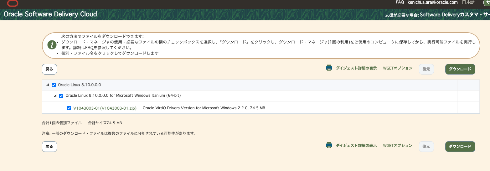The height and width of the screenshot is (171, 490).
Task: Click the 合計1個の個別ファイル text
Action: coord(62,123)
